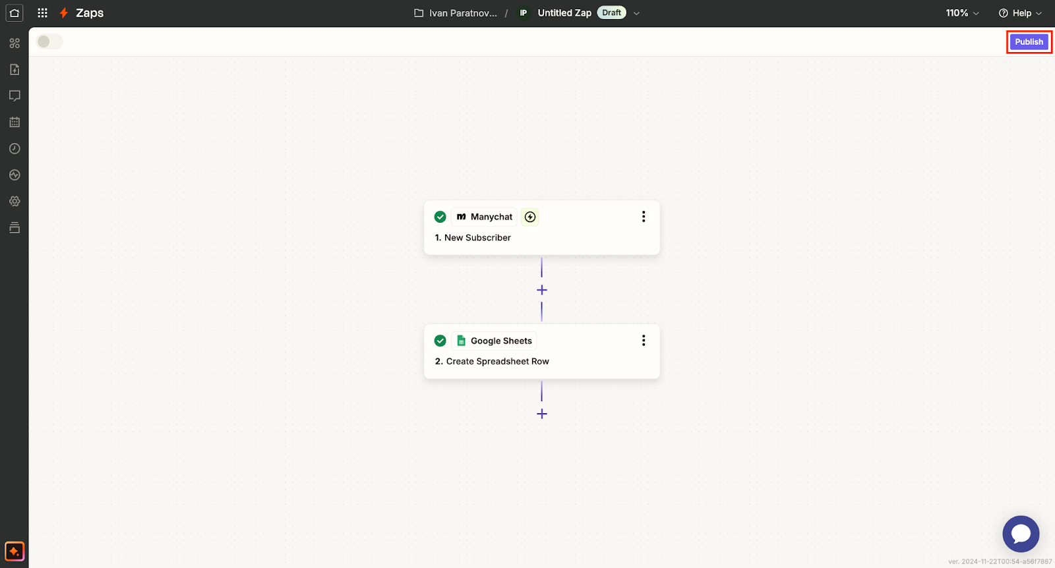
Task: Open Manychat step three-dot menu
Action: pyautogui.click(x=644, y=217)
